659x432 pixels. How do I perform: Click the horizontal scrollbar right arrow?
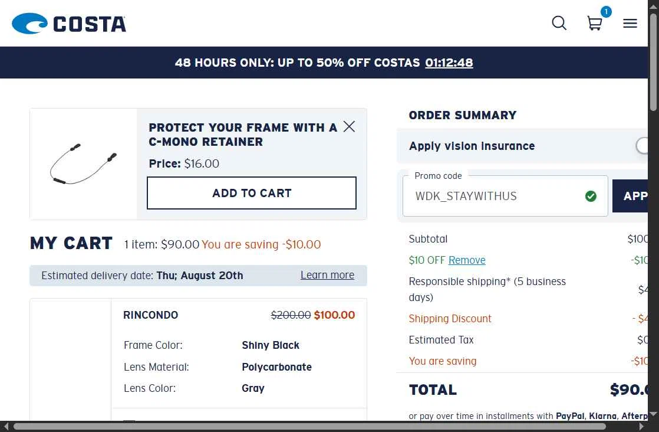[642, 427]
